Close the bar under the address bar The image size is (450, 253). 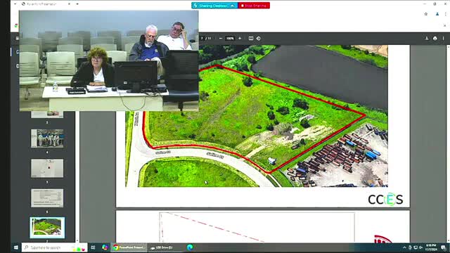pyautogui.click(x=444, y=26)
